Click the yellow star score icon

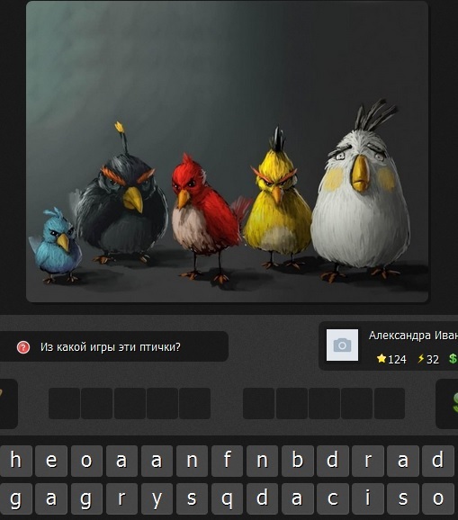[382, 358]
